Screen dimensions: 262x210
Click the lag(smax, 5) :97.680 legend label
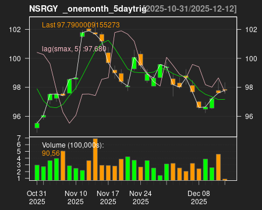click(74, 49)
